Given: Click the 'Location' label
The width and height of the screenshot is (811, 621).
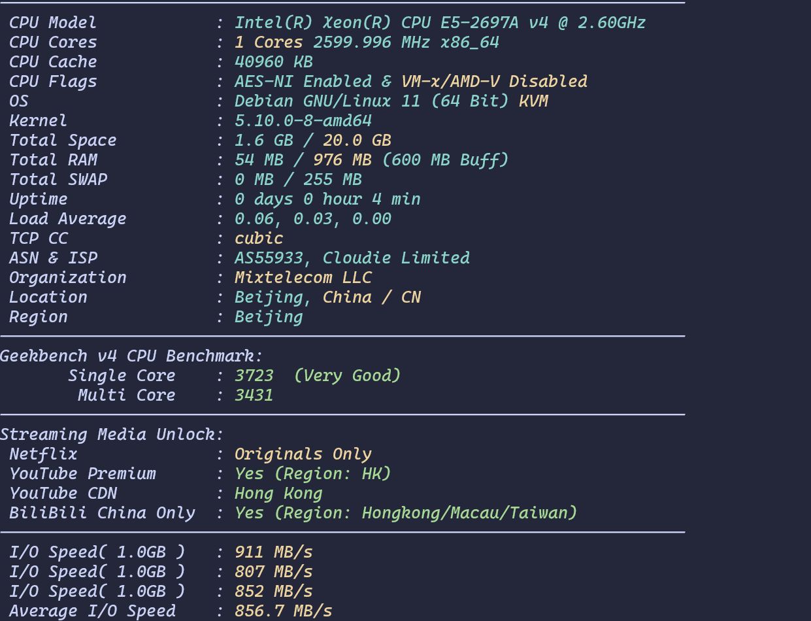Looking at the screenshot, I should point(48,297).
